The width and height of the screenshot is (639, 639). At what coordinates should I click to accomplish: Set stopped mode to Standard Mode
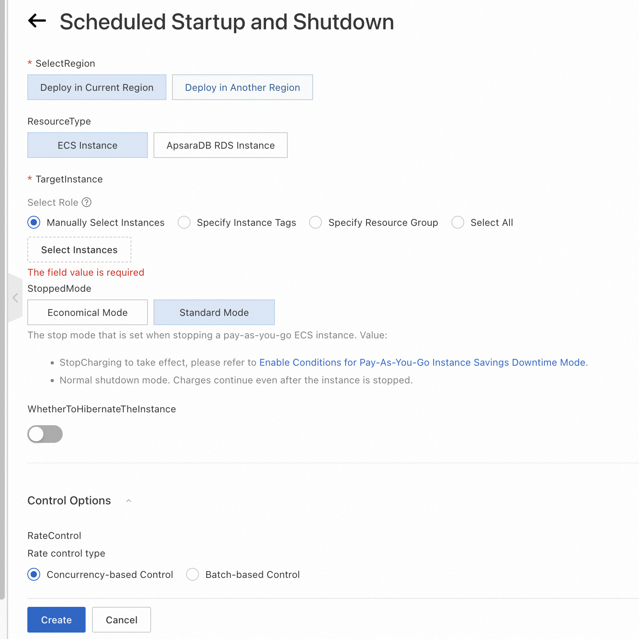pyautogui.click(x=214, y=312)
